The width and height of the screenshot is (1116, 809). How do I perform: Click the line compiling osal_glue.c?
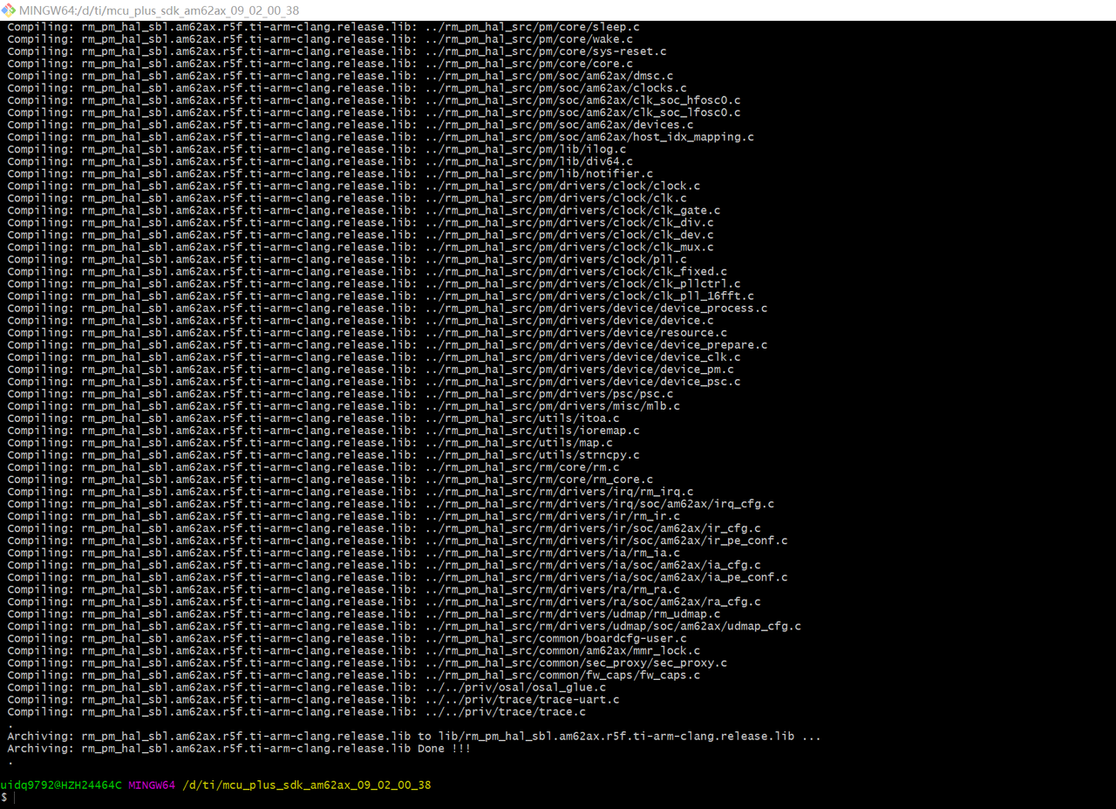click(306, 686)
